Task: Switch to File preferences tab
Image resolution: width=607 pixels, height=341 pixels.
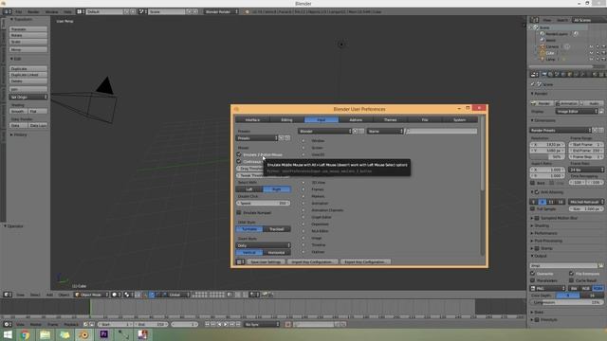Action: [x=425, y=120]
